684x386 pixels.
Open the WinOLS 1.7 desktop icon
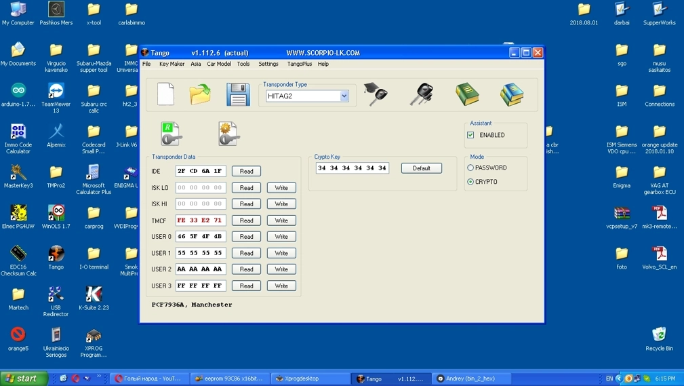tap(56, 217)
